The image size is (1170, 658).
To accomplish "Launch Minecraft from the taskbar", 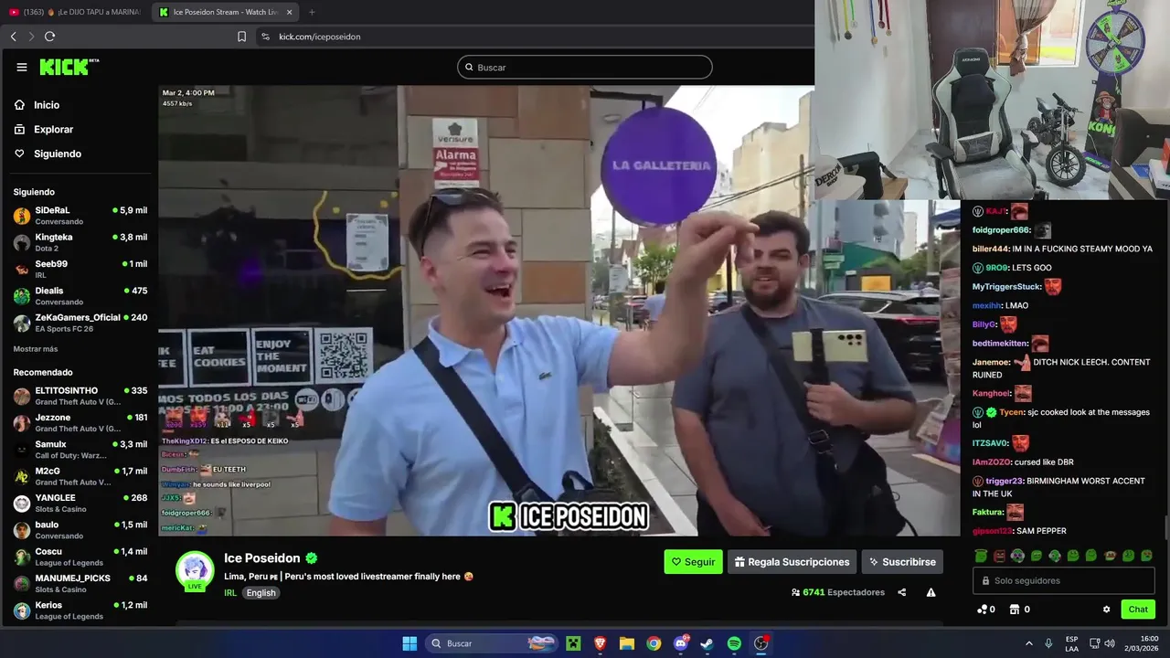I will (573, 643).
